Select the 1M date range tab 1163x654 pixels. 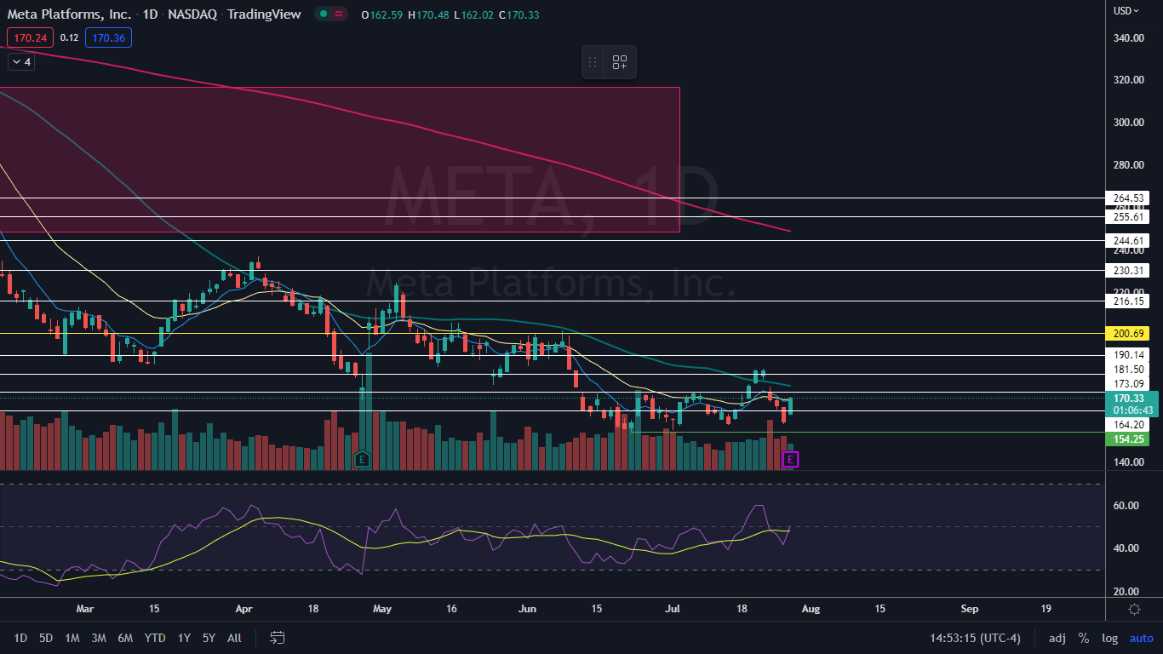72,638
